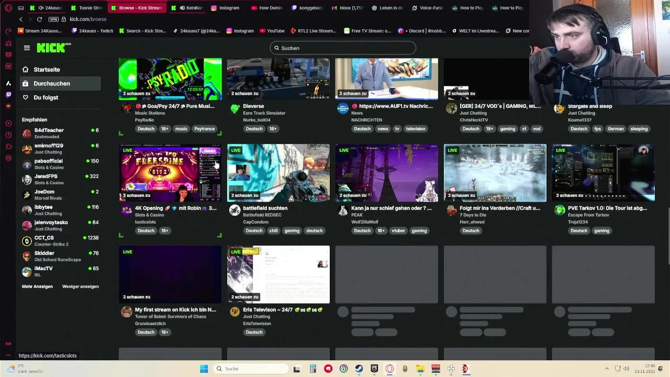Reload the page
The height and width of the screenshot is (377, 670).
pyautogui.click(x=39, y=19)
